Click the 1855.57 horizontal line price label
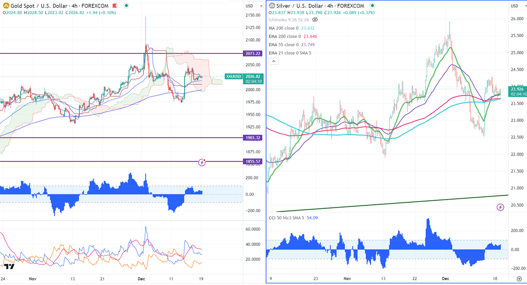 [x=253, y=161]
